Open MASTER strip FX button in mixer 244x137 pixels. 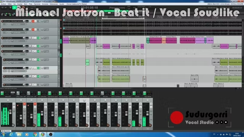(x=2, y=93)
